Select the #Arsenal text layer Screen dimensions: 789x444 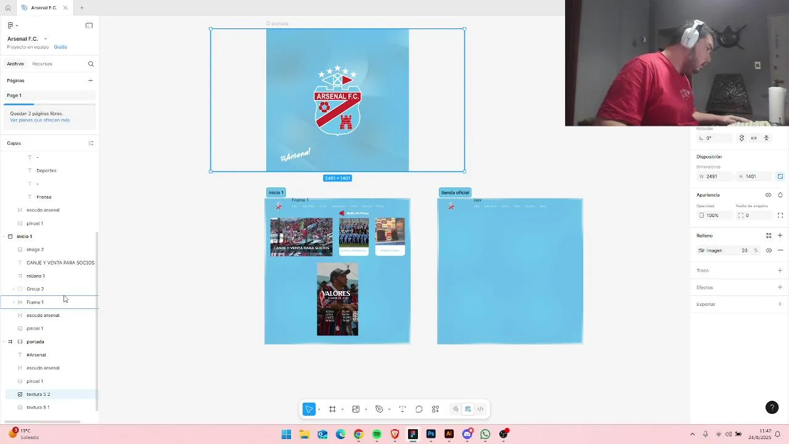36,355
